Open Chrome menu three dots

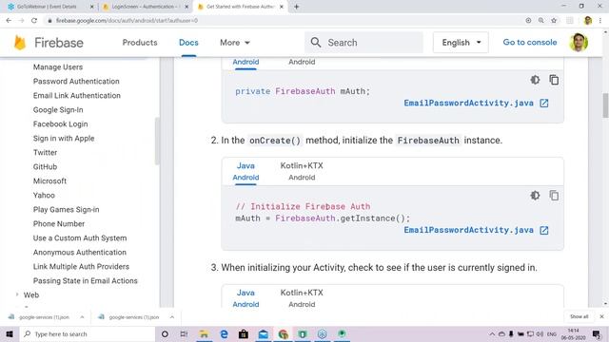[600, 21]
